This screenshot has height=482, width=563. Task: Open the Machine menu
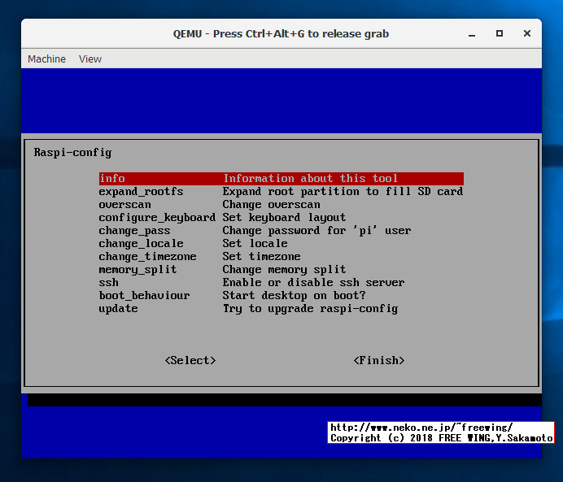(x=46, y=59)
